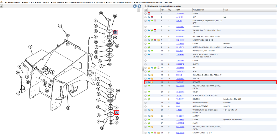
Task: Open '09 - CHASSIS/ATTACHMENTS' breadcrumb
Action: pyautogui.click(x=120, y=2)
